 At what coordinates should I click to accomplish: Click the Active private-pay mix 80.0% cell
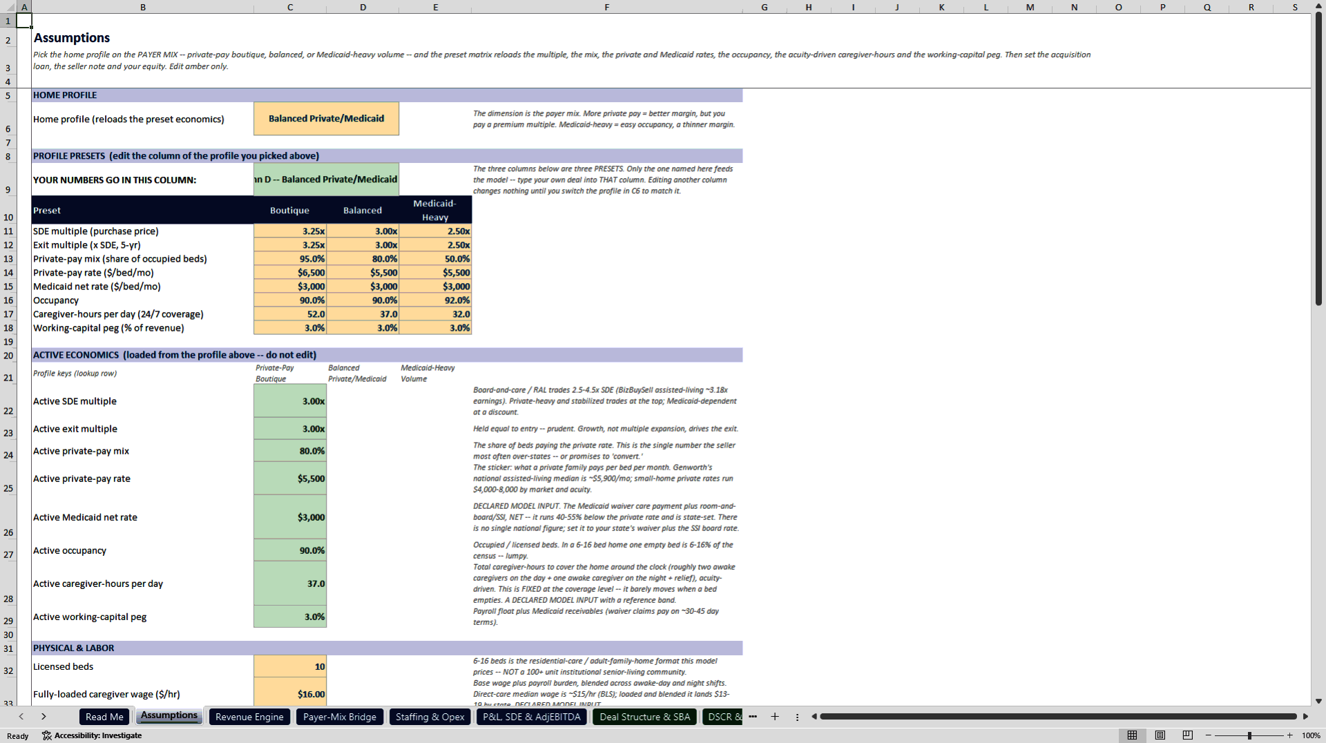click(x=290, y=451)
